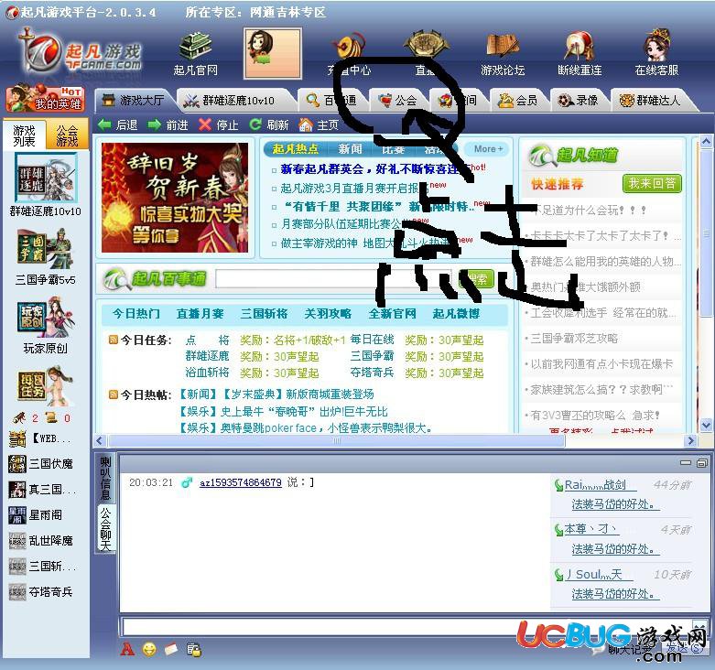Click the vertical scrollbar up arrow
Image resolution: width=715 pixels, height=670 pixels.
tap(706, 141)
